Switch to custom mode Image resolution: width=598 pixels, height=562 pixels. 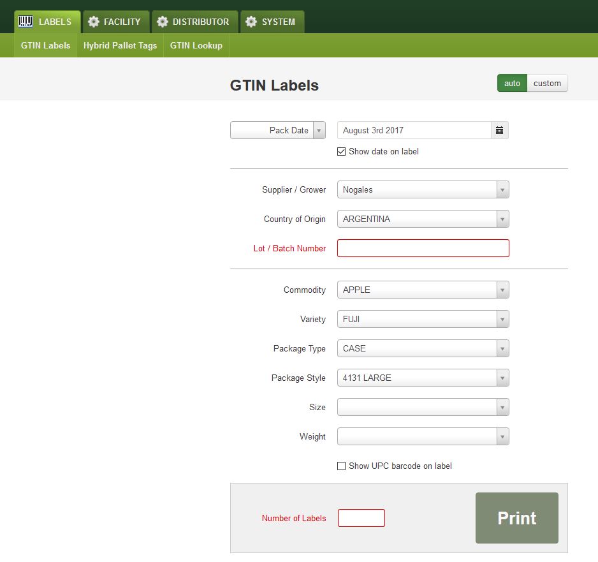547,83
